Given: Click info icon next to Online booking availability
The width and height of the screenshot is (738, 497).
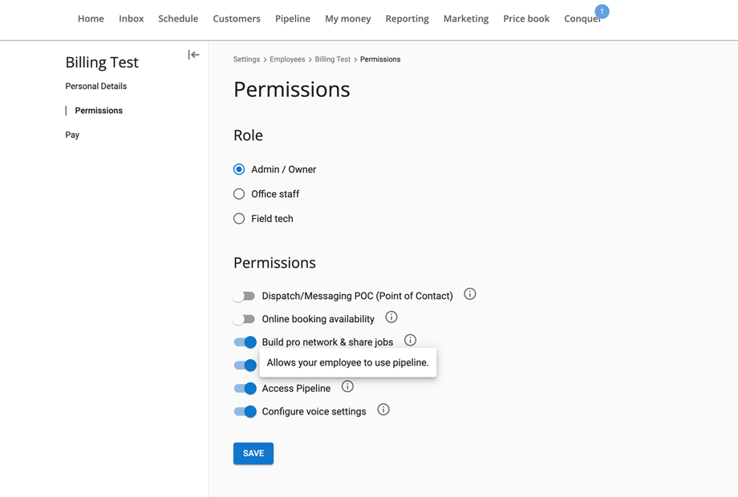Looking at the screenshot, I should click(391, 317).
